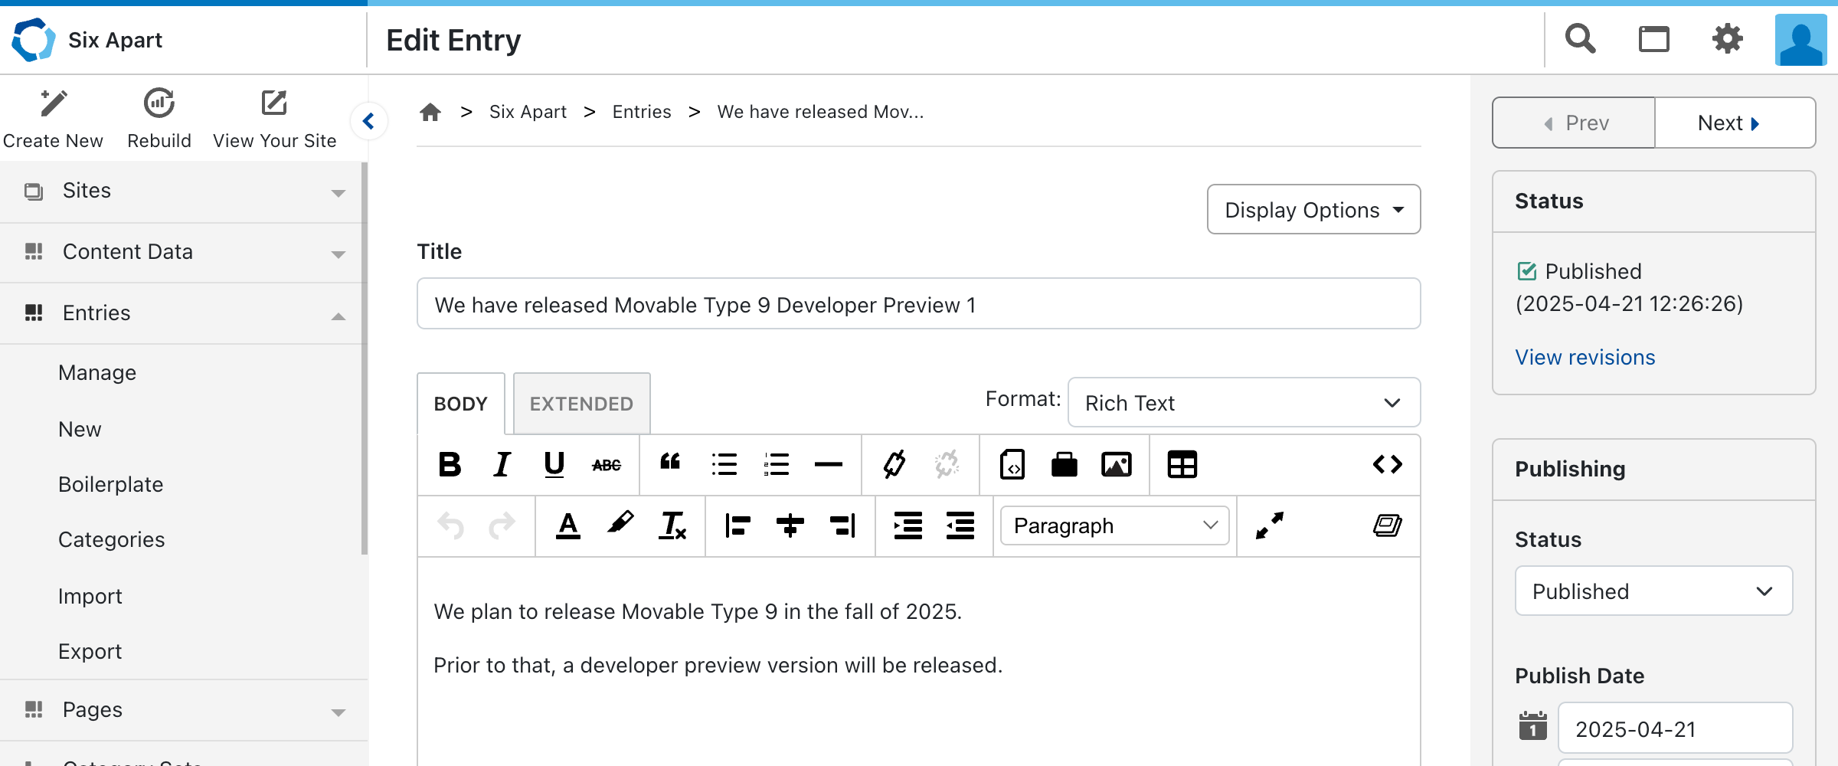Click the entry Title input field
This screenshot has width=1838, height=766.
pyautogui.click(x=918, y=305)
